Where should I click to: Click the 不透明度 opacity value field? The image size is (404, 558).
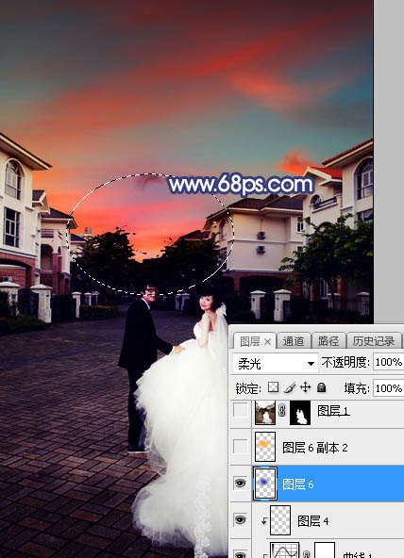pos(388,362)
